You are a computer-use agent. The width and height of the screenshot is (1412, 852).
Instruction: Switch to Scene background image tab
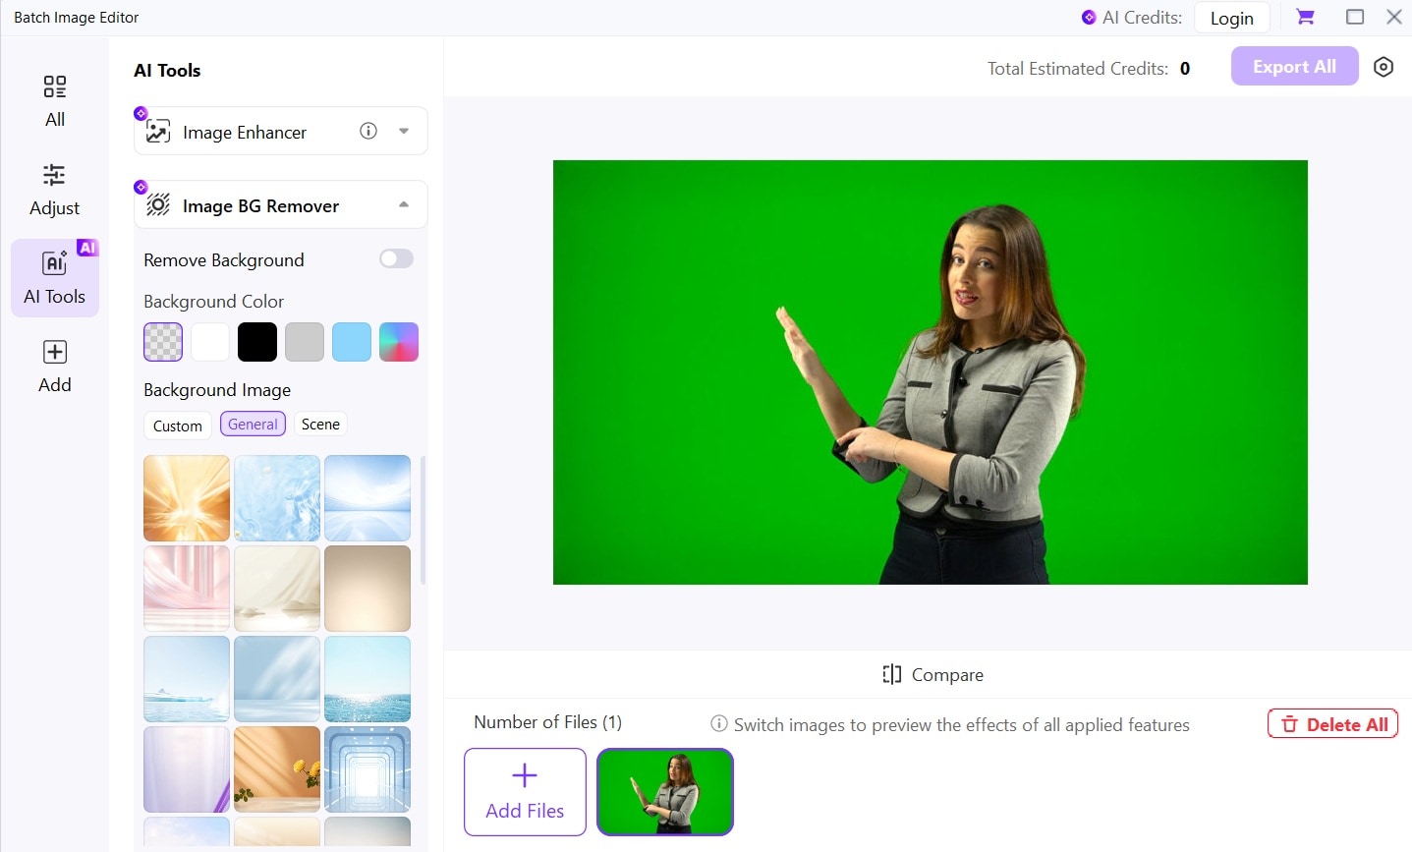pos(320,425)
